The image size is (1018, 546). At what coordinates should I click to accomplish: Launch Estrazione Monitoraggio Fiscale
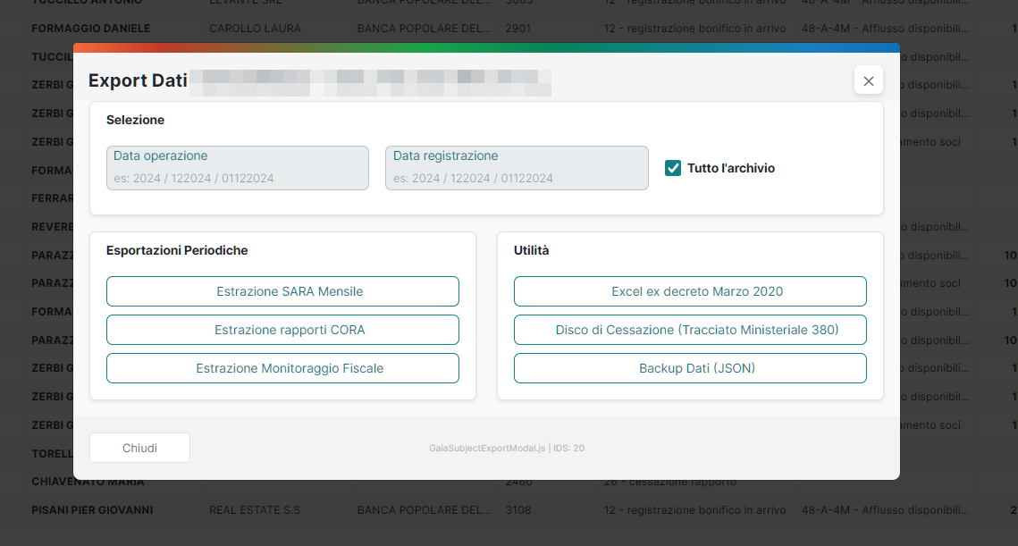click(x=282, y=368)
